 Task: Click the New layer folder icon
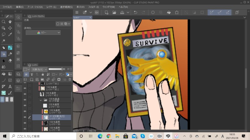[x=42, y=80]
